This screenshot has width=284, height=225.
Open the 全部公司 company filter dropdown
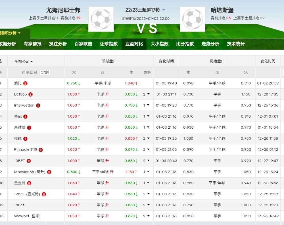[24, 61]
